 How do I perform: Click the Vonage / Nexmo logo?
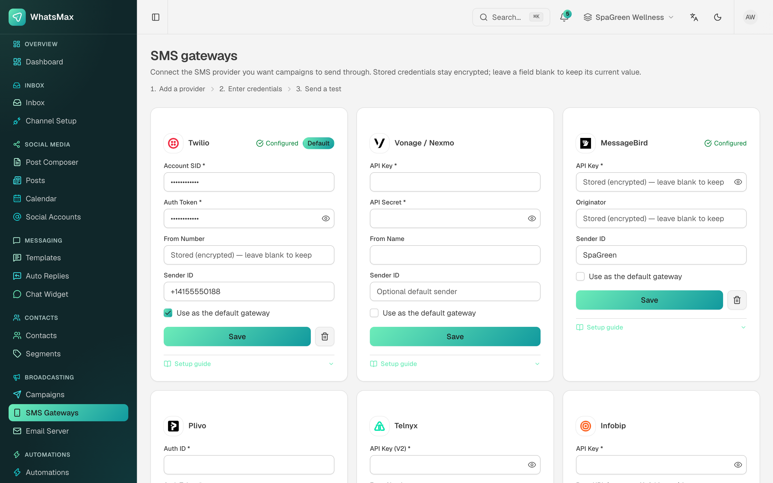pos(380,143)
